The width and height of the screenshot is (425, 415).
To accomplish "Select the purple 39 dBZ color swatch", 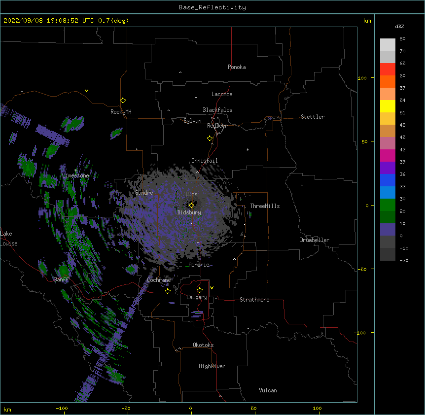I will pos(388,168).
